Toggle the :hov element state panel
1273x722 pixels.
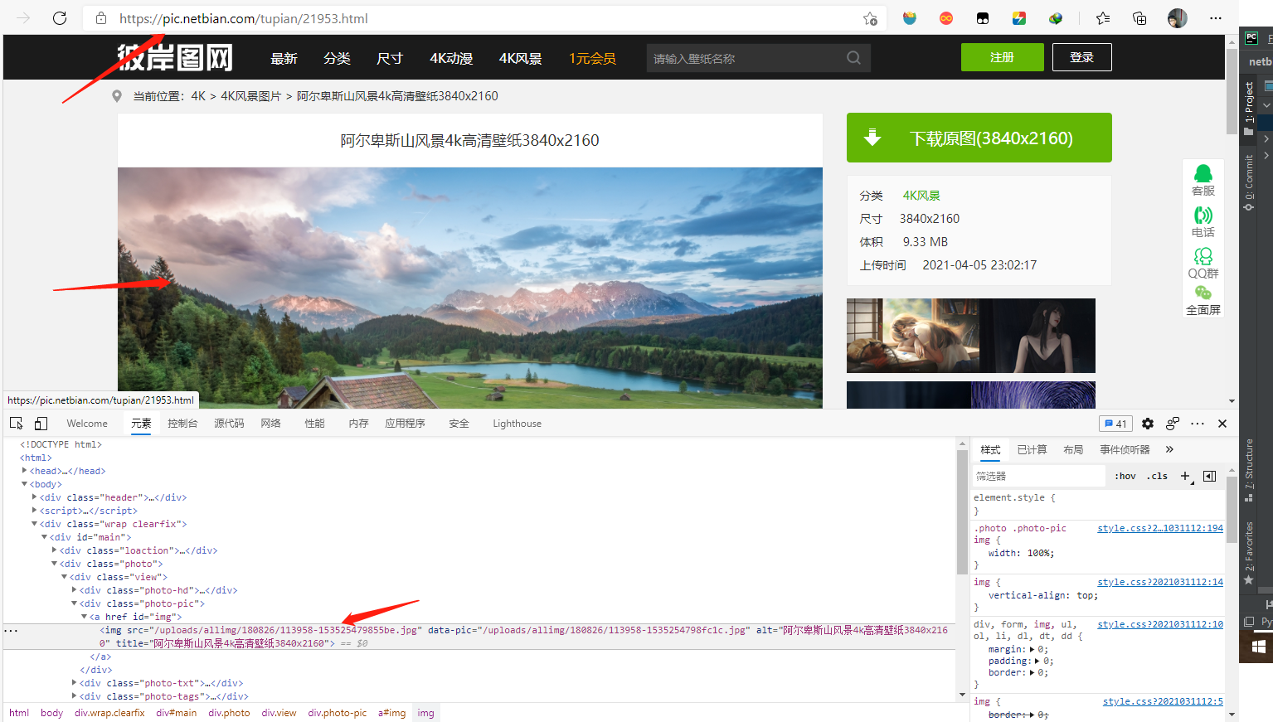[x=1125, y=476]
